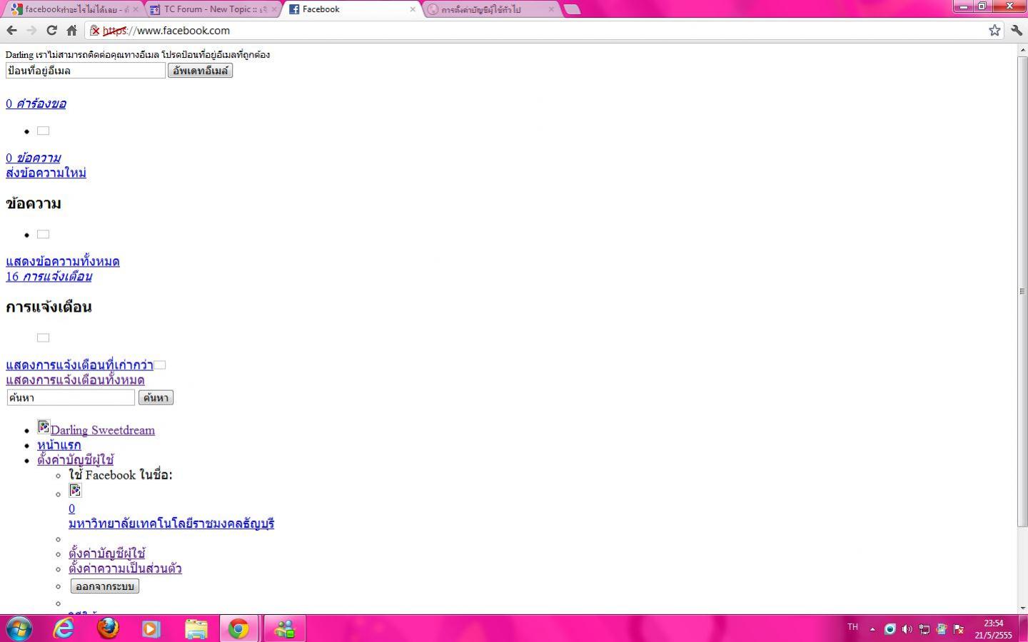1028x642 pixels.
Task: Open the '0 คำร้องขอ' link
Action: coord(36,103)
